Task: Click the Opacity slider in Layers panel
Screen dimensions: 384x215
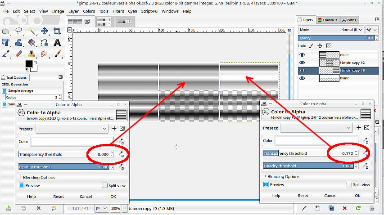Action: click(x=336, y=38)
